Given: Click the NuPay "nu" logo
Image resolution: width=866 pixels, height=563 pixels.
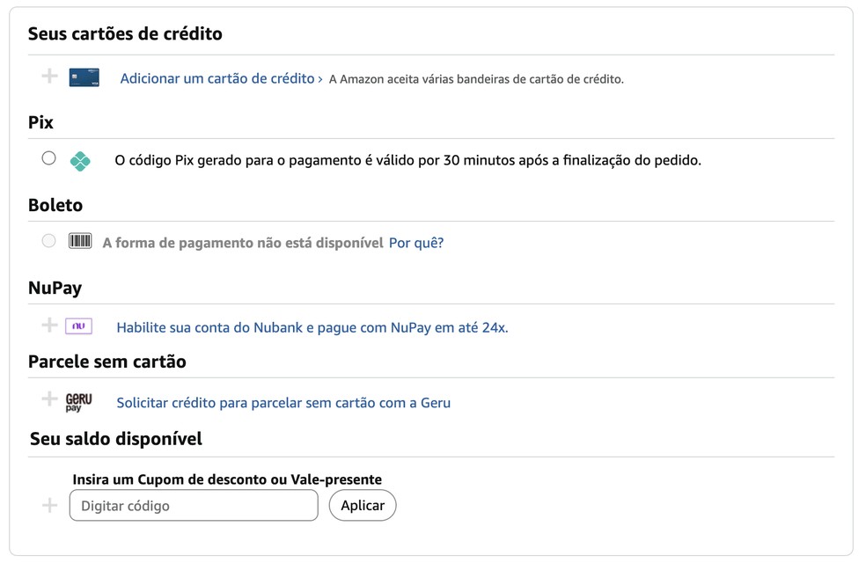Looking at the screenshot, I should (x=80, y=325).
